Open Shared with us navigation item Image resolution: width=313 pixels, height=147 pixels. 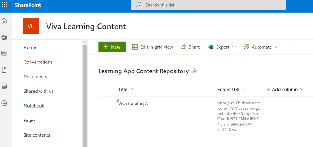tap(39, 91)
